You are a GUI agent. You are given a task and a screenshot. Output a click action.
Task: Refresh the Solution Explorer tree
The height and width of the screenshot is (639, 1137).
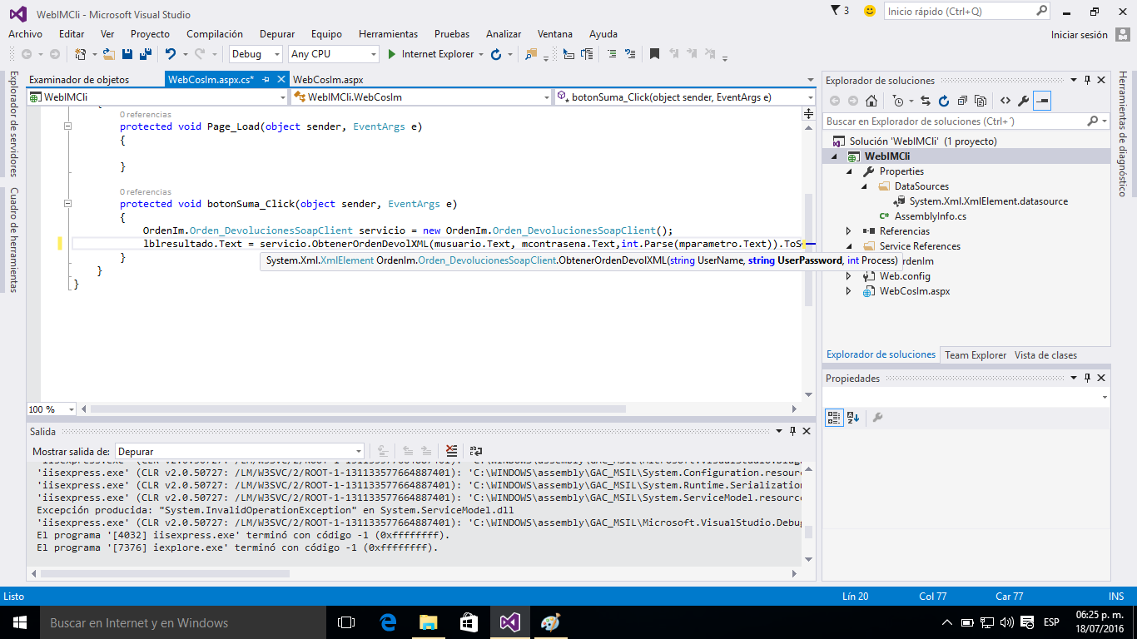coord(944,101)
